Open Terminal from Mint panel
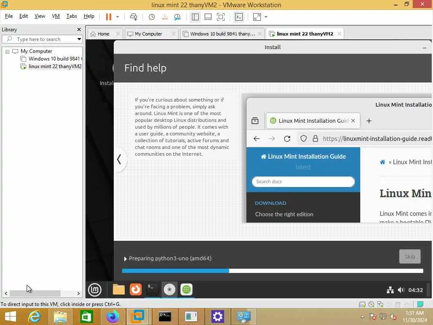The height and width of the screenshot is (325, 433). [152, 289]
